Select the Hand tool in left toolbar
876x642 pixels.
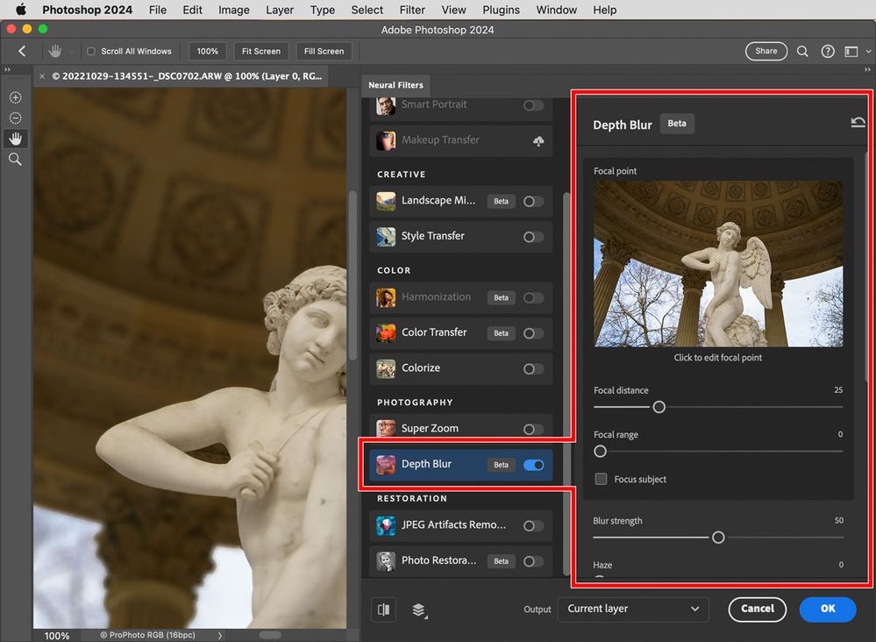pyautogui.click(x=15, y=139)
